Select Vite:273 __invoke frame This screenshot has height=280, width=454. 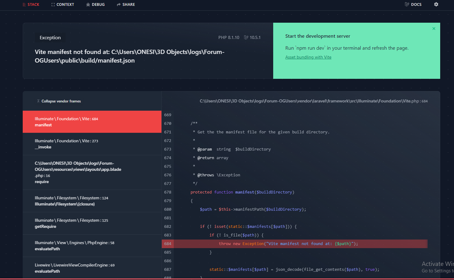point(92,144)
